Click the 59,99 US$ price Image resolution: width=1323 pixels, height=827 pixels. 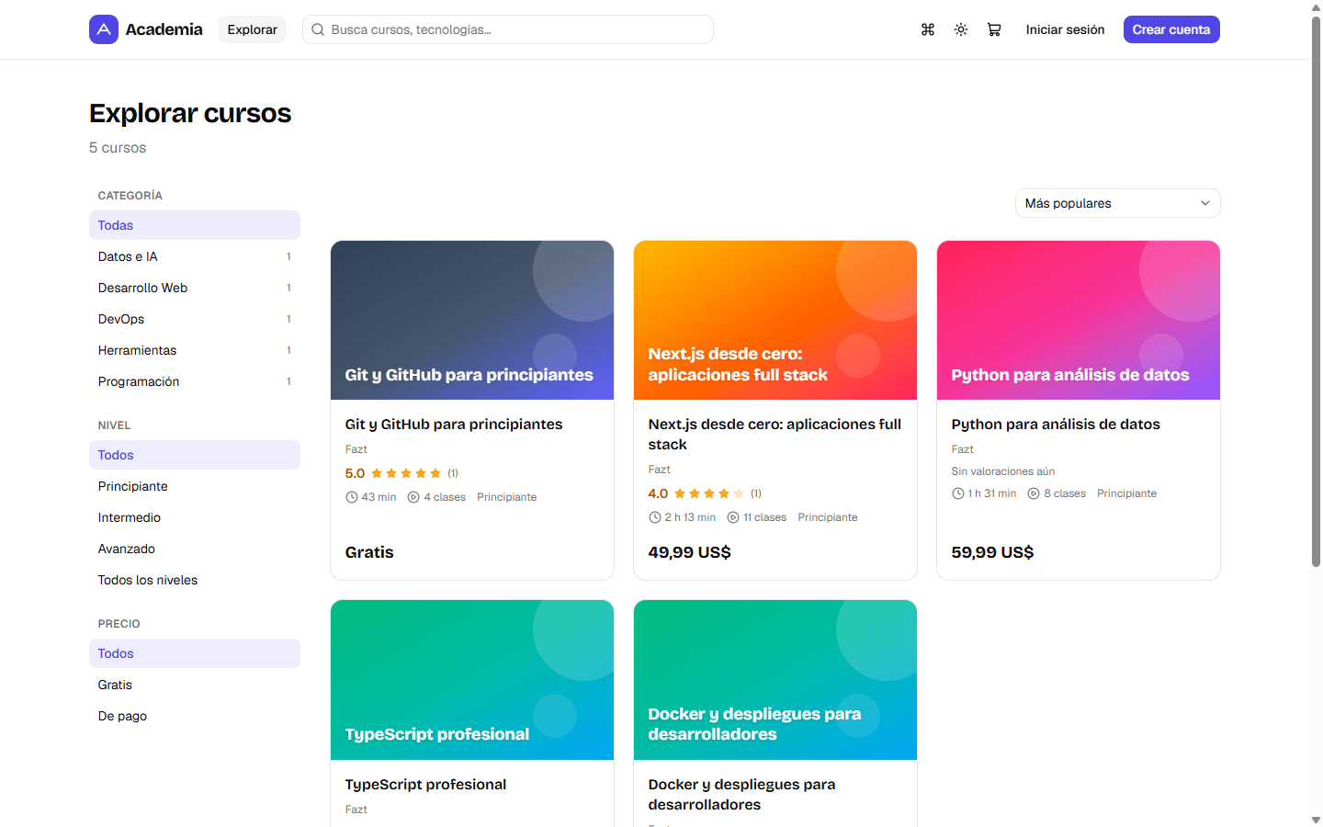tap(993, 552)
